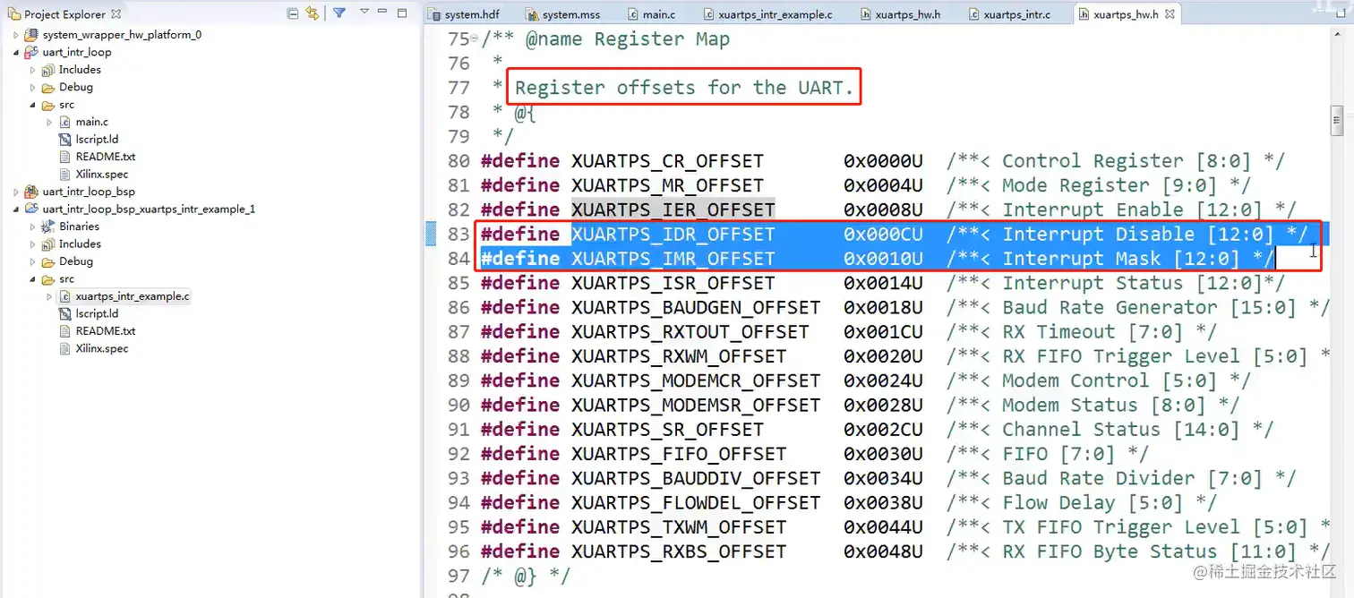Toggle Link with Editor in Project Explorer

point(312,13)
